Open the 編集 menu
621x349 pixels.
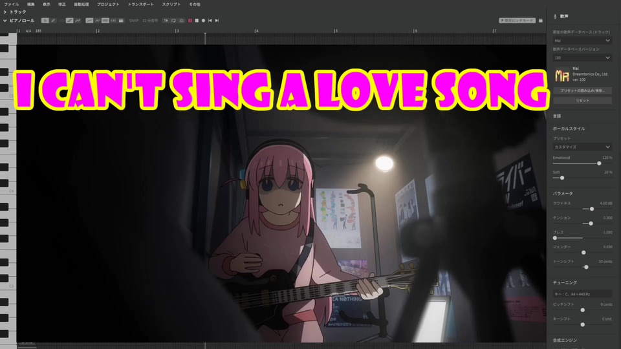tap(31, 5)
